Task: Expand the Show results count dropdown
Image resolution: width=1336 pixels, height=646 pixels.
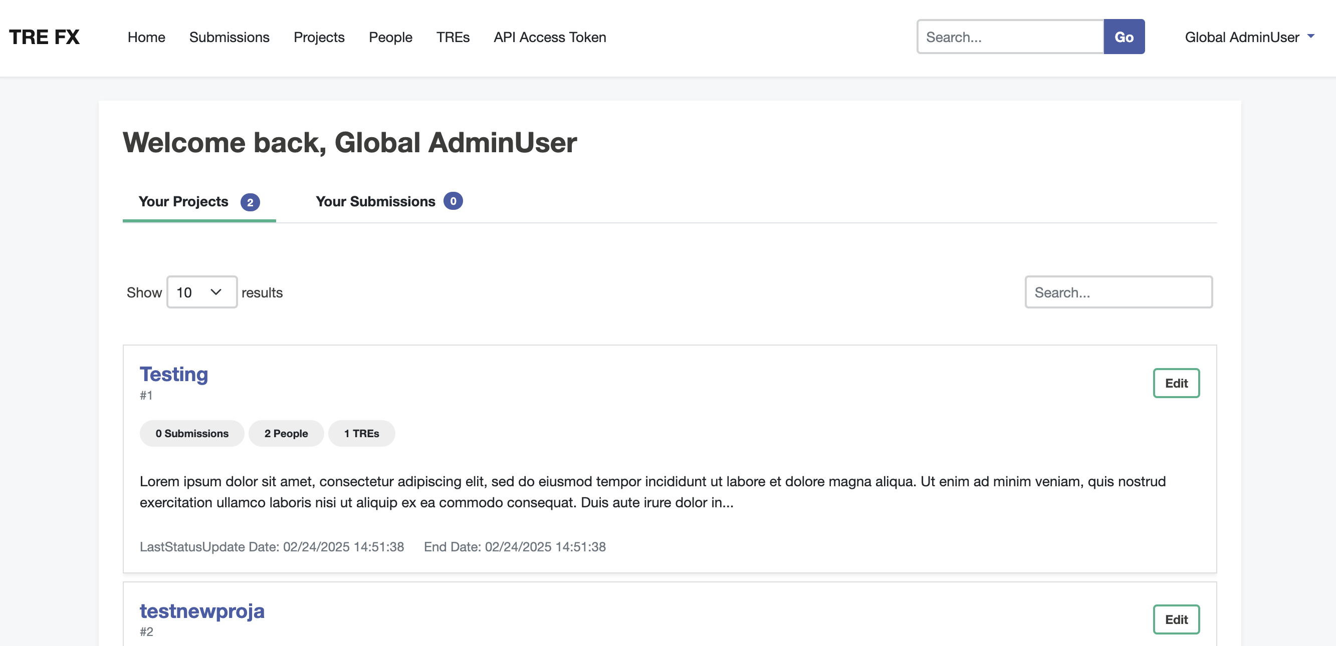Action: tap(201, 292)
